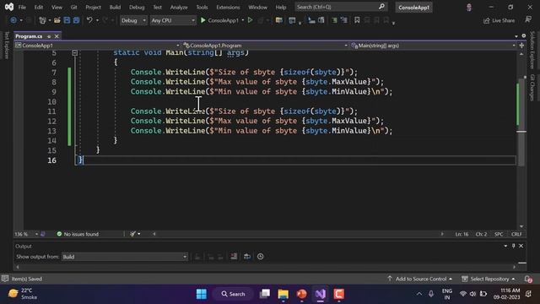The image size is (540, 304).
Task: Open the Edit menu
Action: point(39,7)
